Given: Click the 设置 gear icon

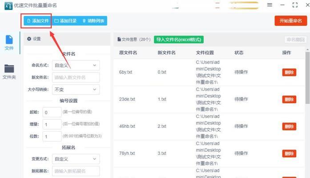Looking at the screenshot, I should click(x=29, y=39).
